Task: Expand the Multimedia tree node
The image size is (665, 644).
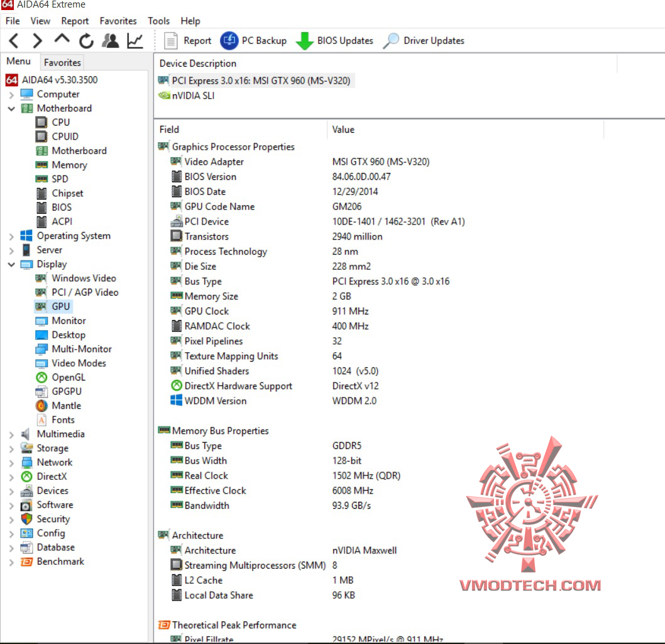Action: [x=11, y=435]
